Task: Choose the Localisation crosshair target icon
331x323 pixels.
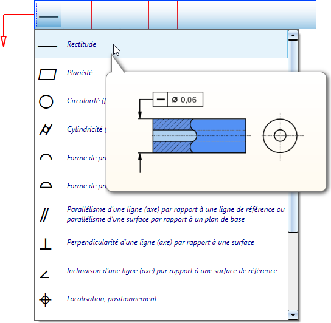Action: tap(45, 299)
